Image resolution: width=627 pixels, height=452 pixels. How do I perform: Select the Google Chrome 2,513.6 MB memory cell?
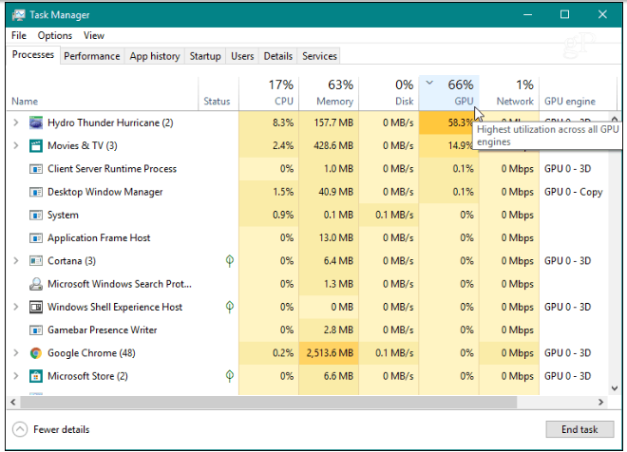pos(329,353)
